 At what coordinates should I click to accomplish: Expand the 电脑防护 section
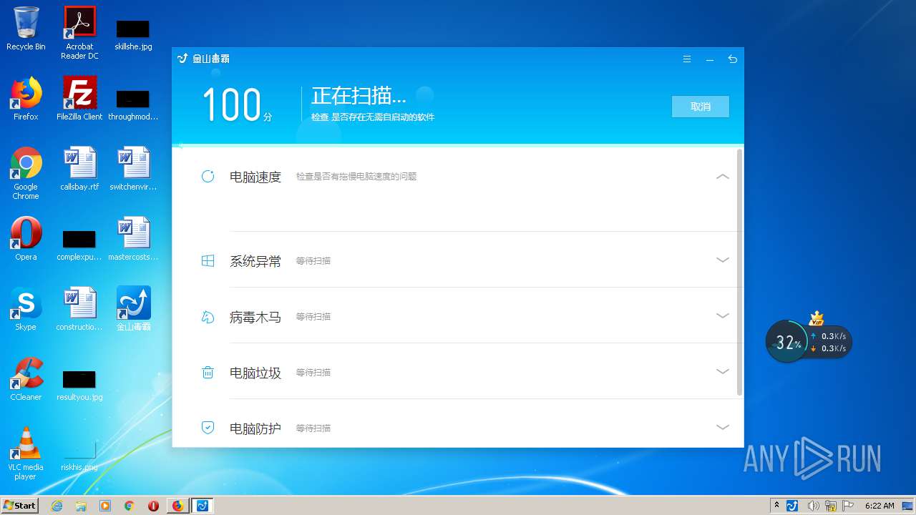tap(723, 427)
